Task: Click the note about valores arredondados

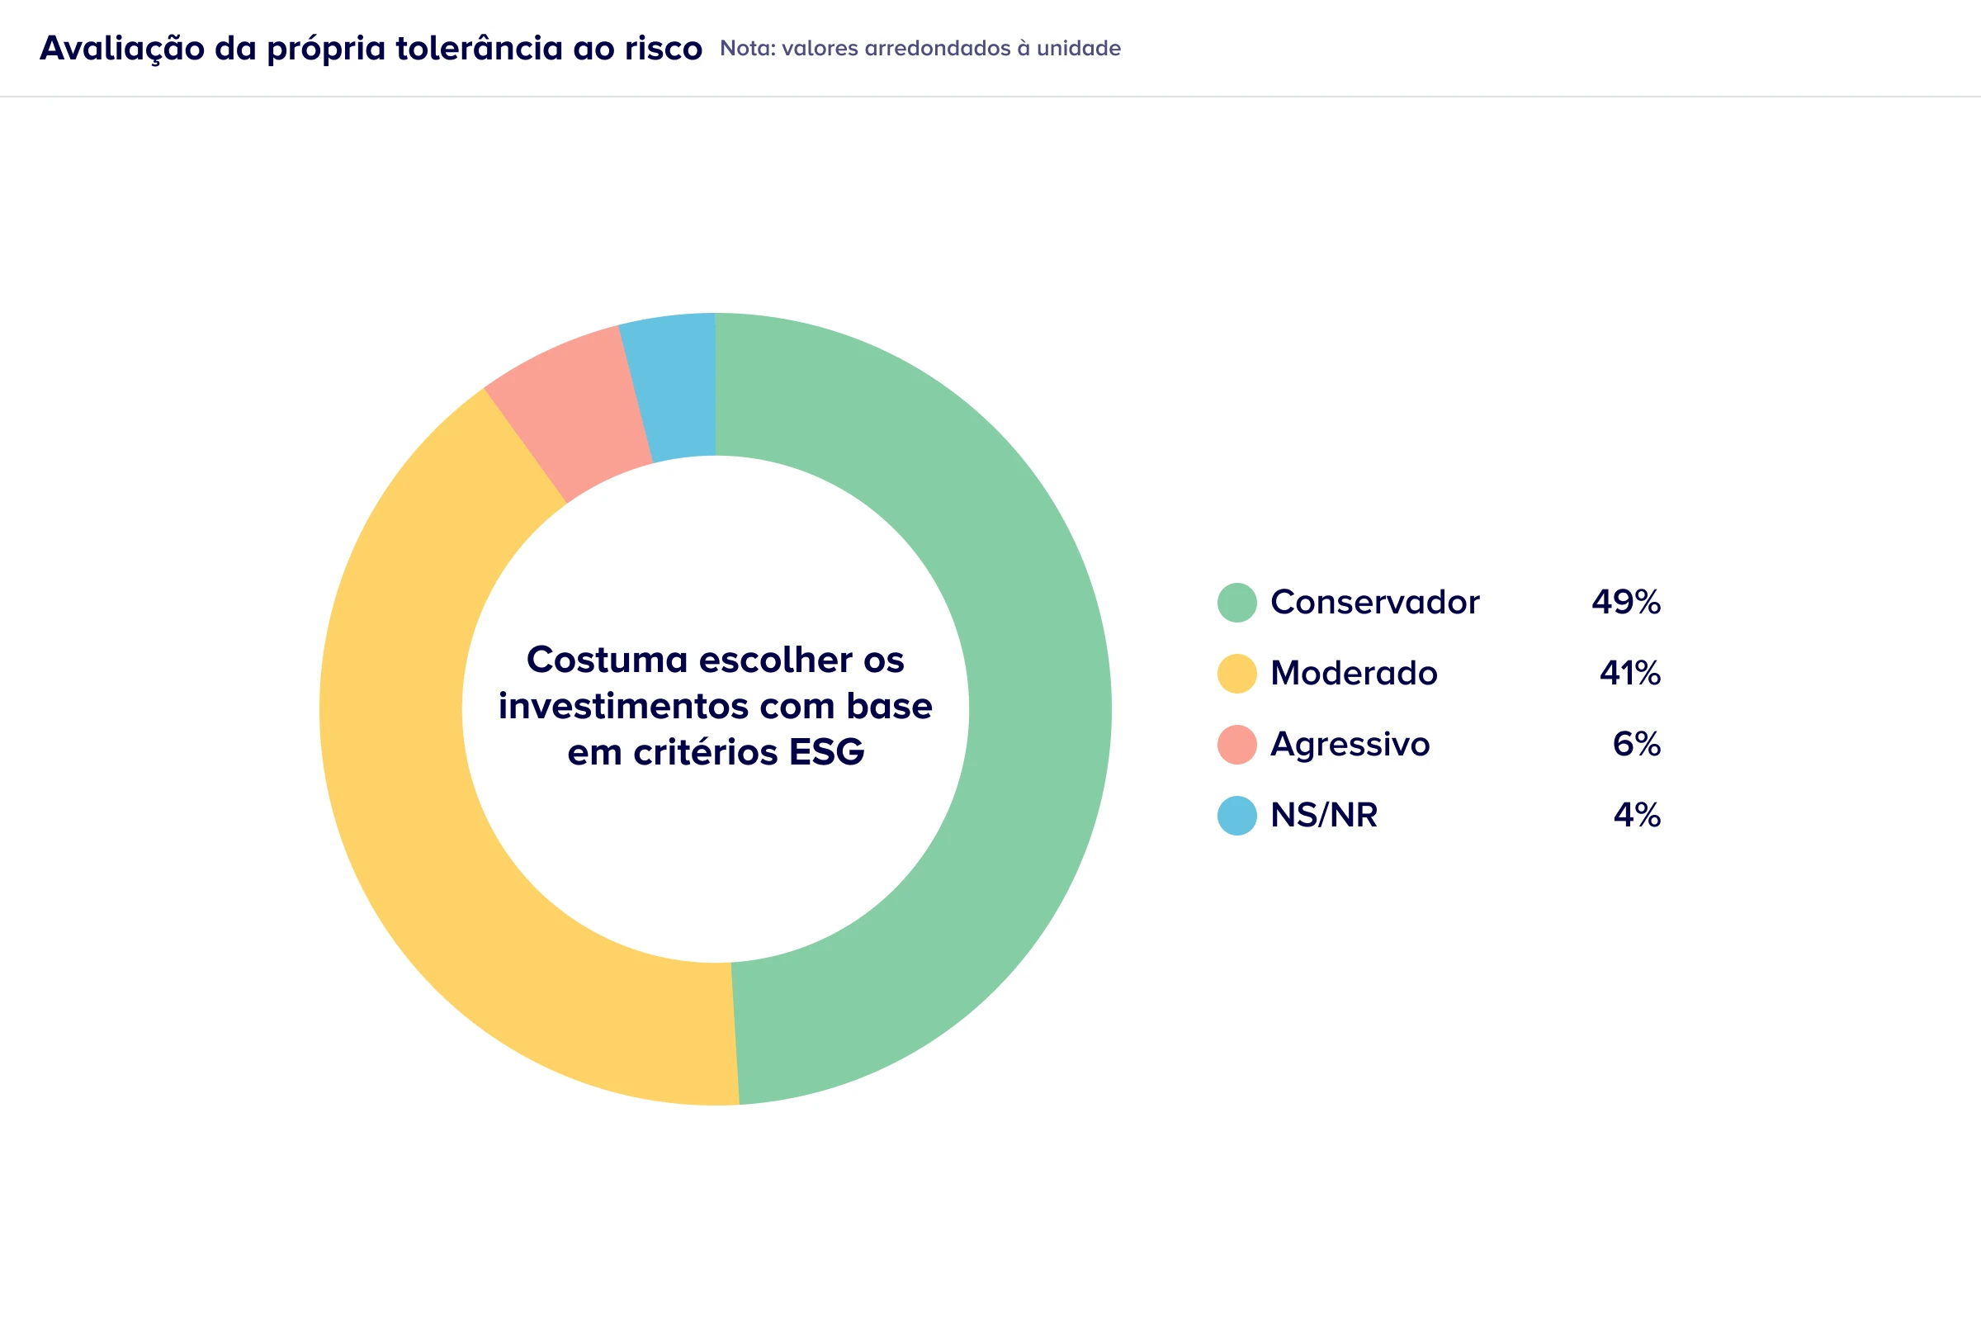Action: (x=920, y=48)
